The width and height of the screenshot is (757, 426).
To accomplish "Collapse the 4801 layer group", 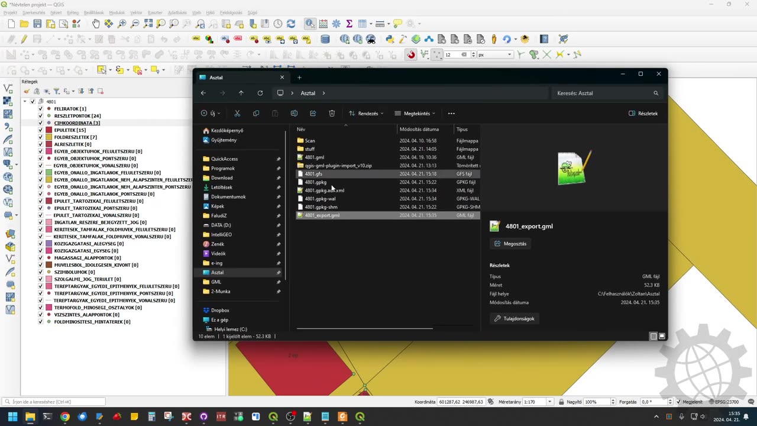I will click(x=25, y=102).
